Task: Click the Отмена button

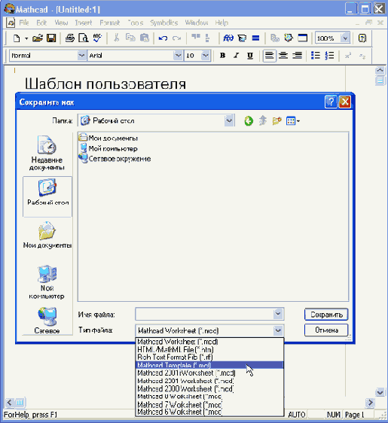Action: click(x=326, y=330)
